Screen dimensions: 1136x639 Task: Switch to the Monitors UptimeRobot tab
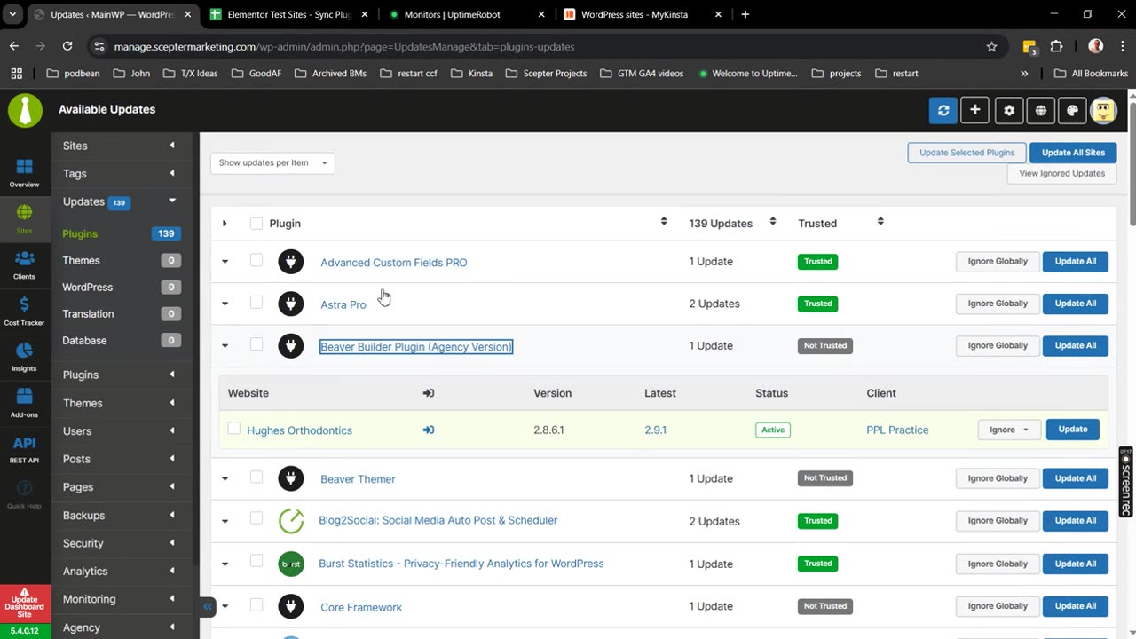click(466, 14)
